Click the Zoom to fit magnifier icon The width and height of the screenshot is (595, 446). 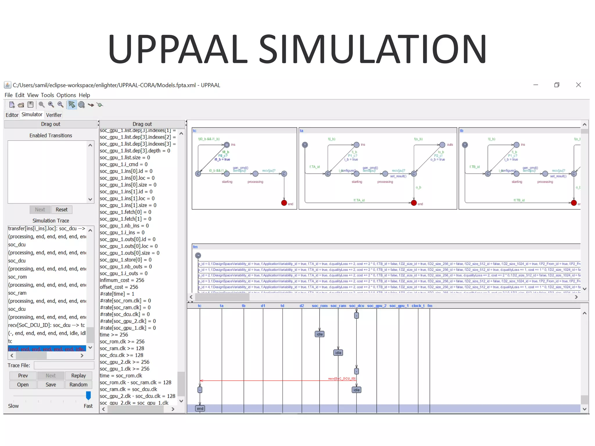click(x=42, y=105)
